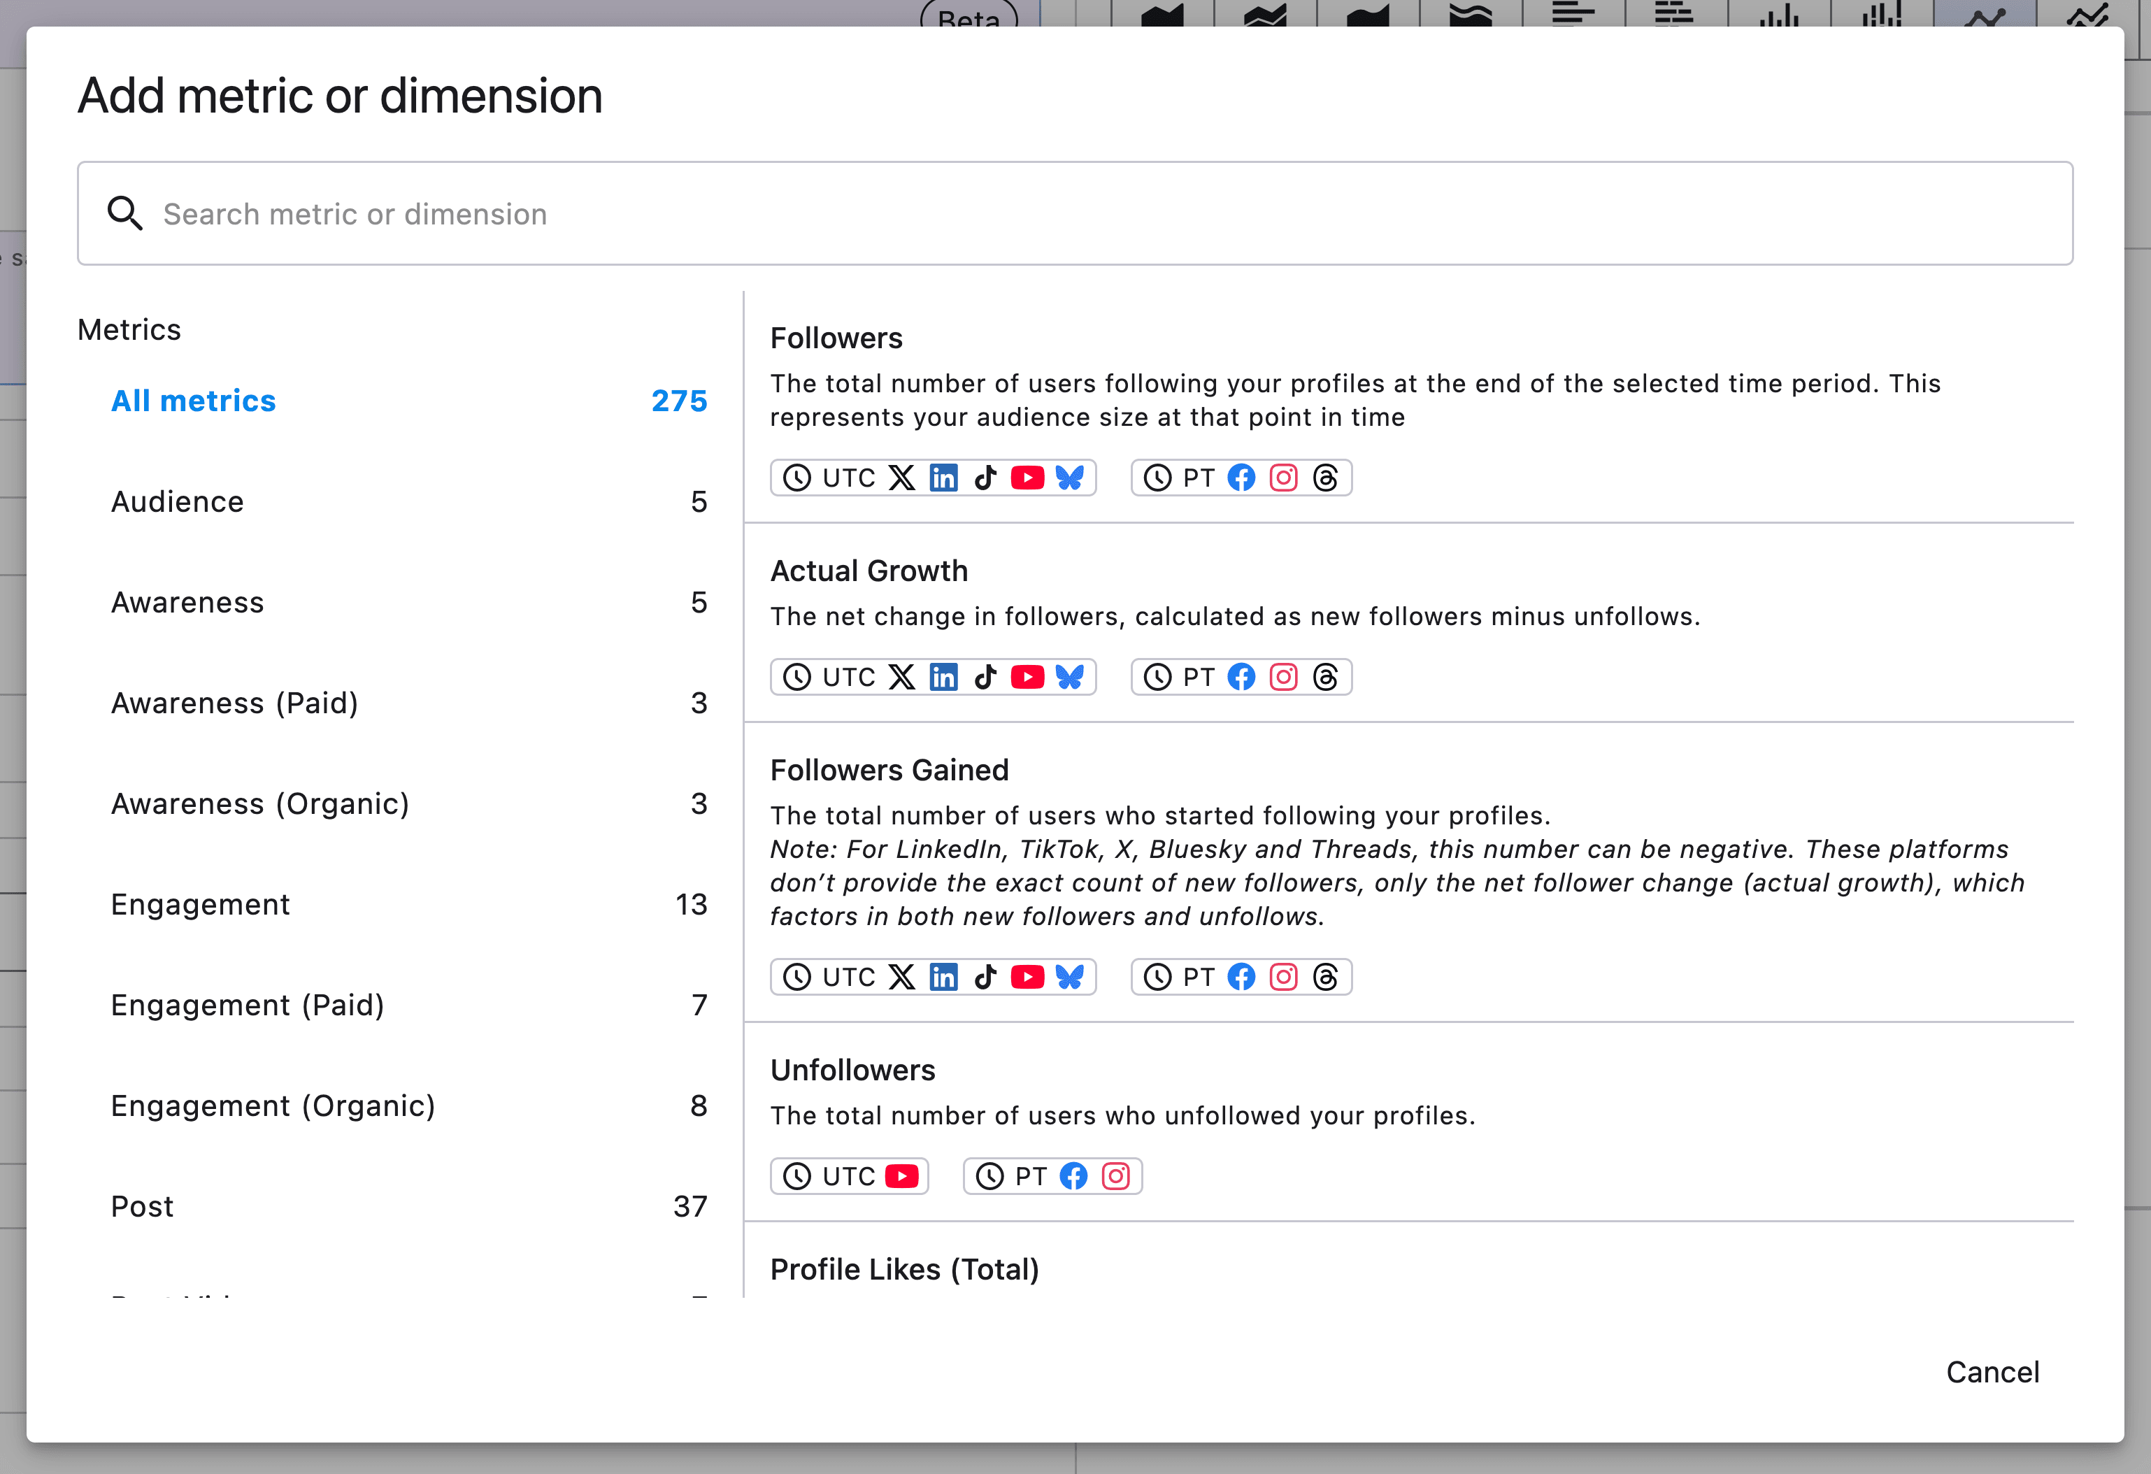This screenshot has height=1474, width=2151.
Task: Click PT clock icon in Unfollowers row
Action: pyautogui.click(x=990, y=1176)
